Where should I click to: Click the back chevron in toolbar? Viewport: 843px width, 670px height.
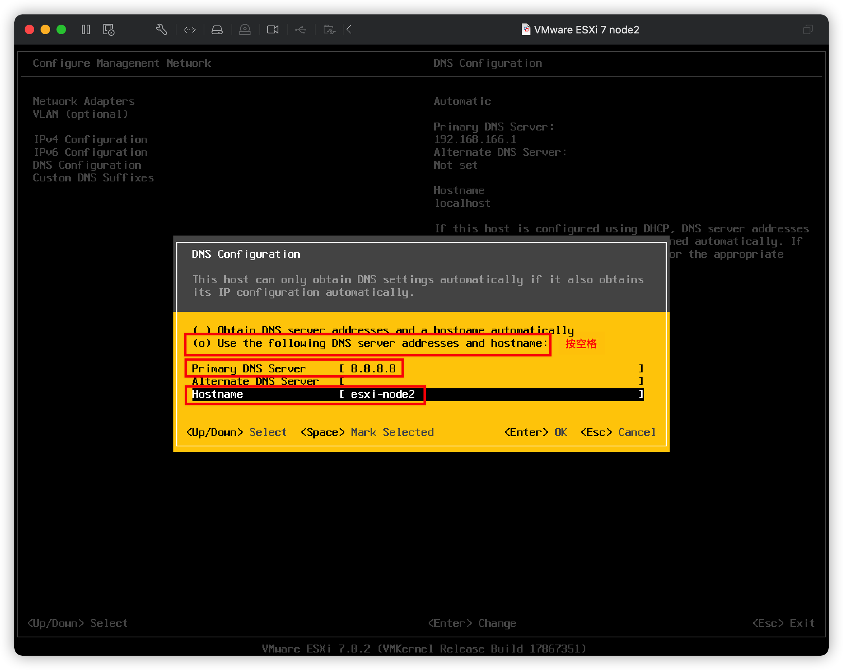pyautogui.click(x=349, y=29)
